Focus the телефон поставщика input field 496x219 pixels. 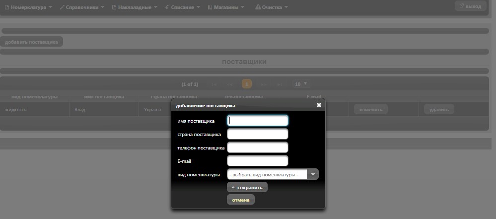click(x=258, y=147)
